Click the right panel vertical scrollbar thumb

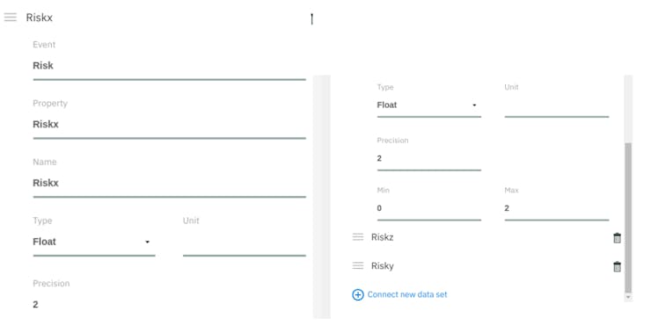point(628,218)
